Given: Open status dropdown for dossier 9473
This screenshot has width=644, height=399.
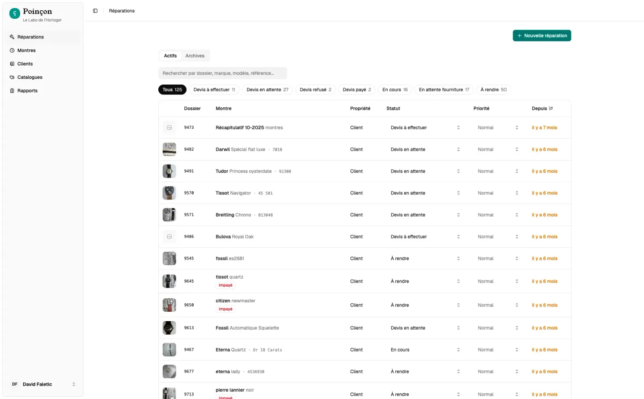Looking at the screenshot, I should (425, 127).
